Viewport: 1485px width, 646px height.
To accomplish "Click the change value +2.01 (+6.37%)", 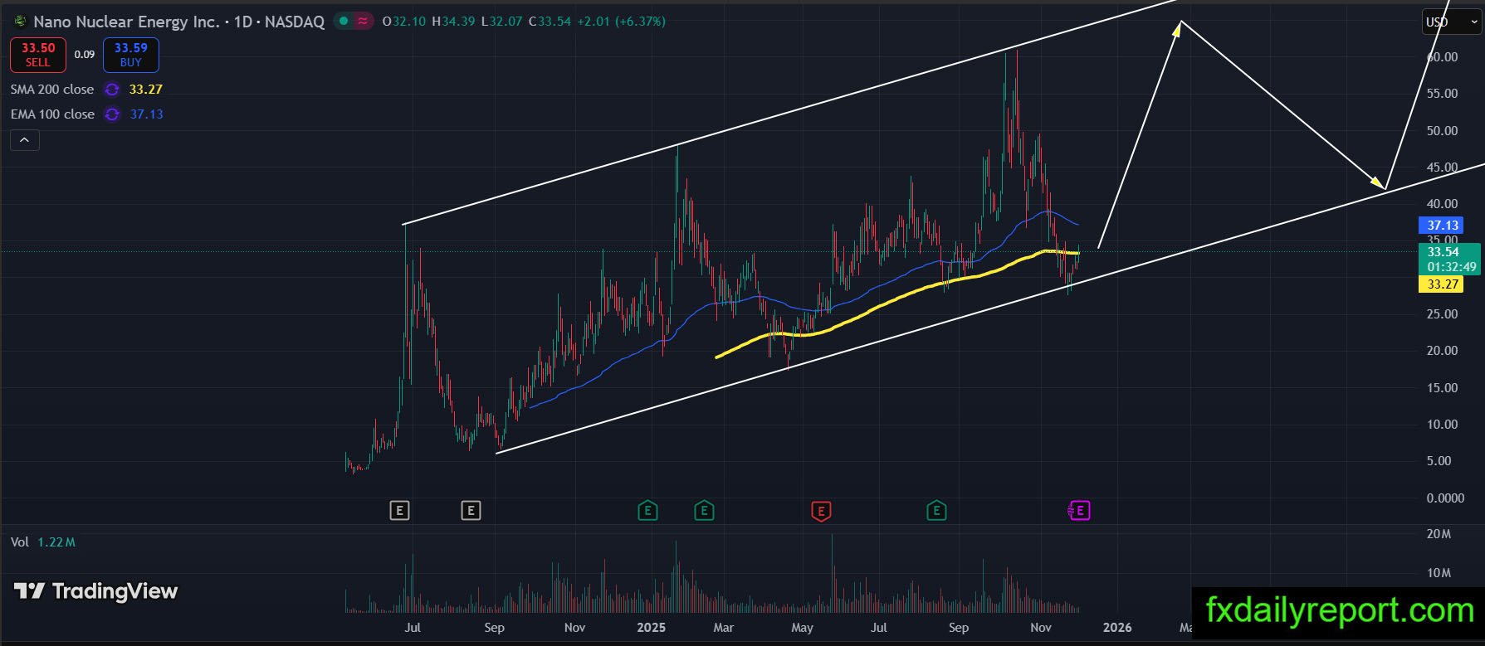I will coord(622,22).
